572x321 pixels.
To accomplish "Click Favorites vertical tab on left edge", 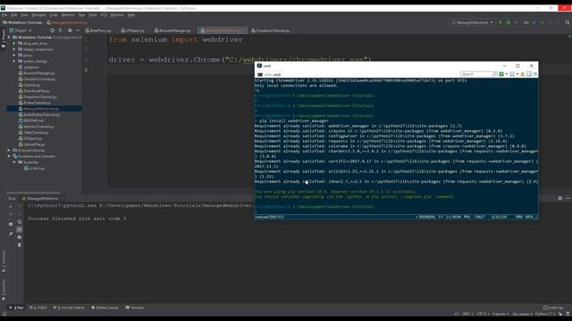I will [4, 290].
